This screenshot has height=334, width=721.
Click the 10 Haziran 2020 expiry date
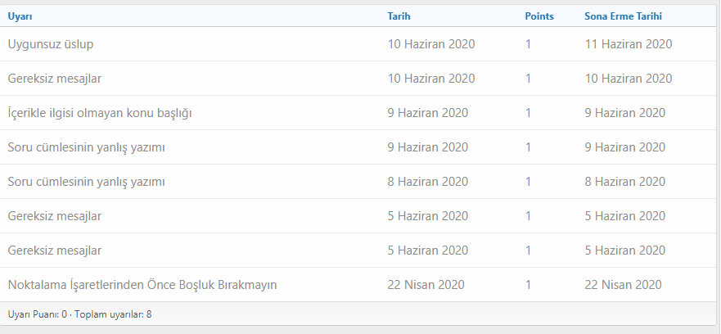click(x=628, y=79)
